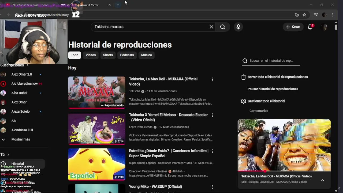The width and height of the screenshot is (343, 193).
Task: Open the Alex Omar 2.0 channel avatar
Action: tap(3, 75)
